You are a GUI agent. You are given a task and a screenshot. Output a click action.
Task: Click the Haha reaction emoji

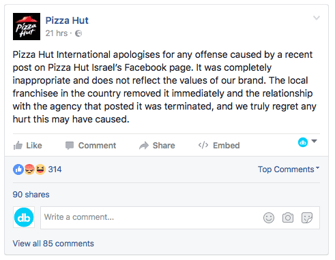(x=40, y=169)
